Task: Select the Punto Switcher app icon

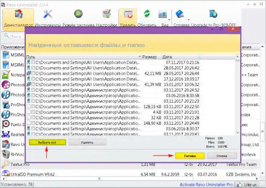Action: point(6,125)
